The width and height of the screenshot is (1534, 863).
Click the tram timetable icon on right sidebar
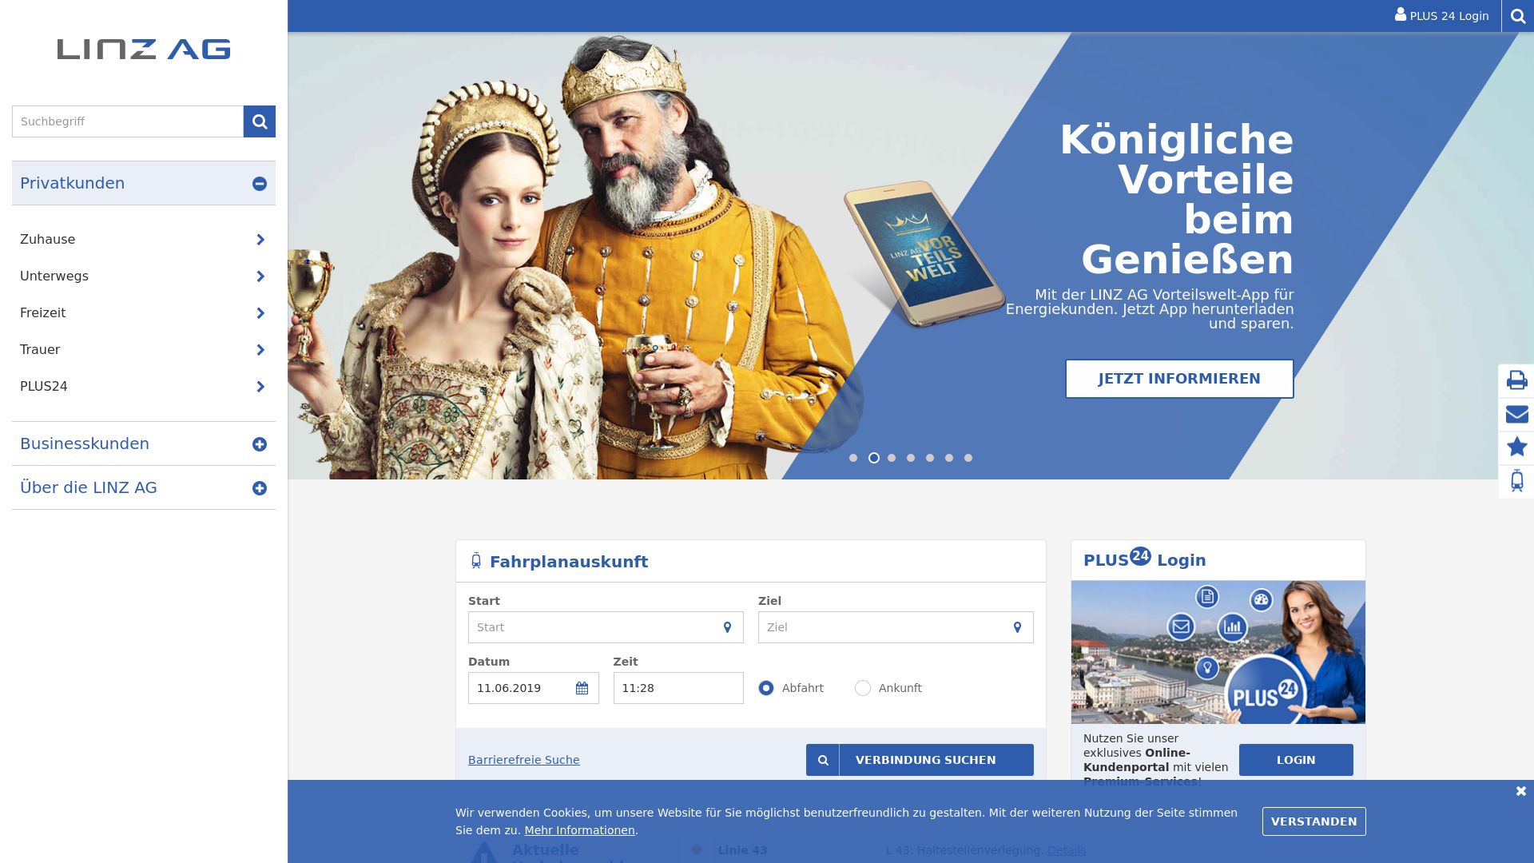tap(1516, 481)
